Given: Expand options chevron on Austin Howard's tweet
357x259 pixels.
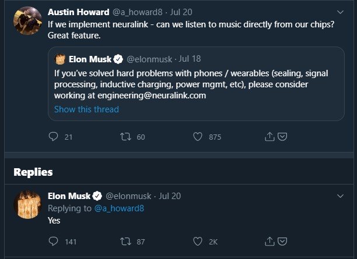Looking at the screenshot, I should click(x=341, y=12).
